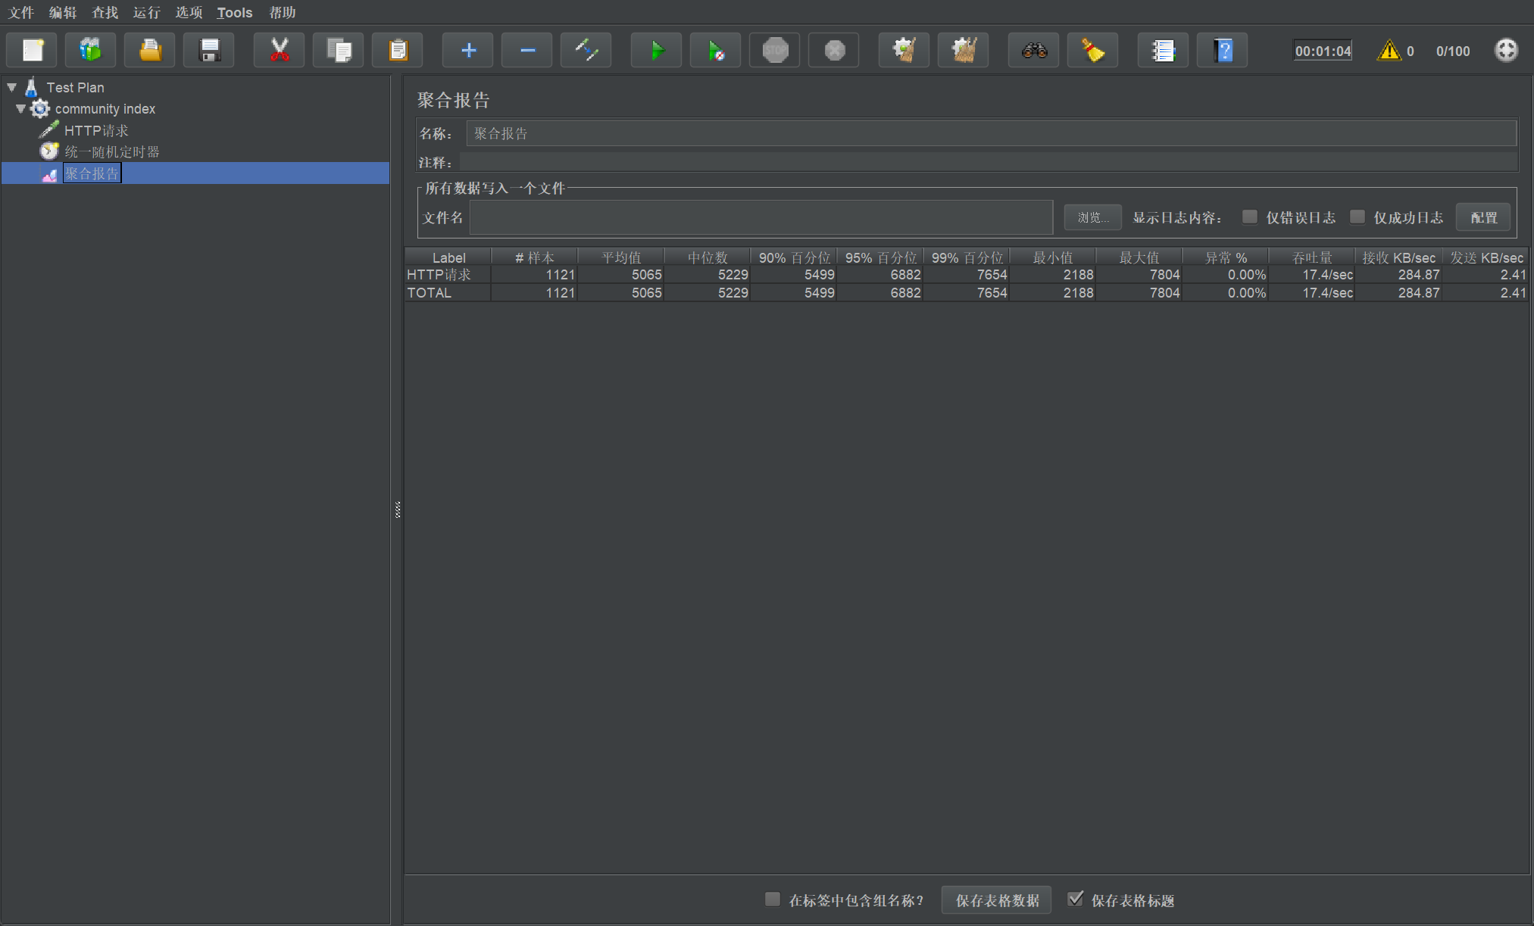Click the green Start run icon
This screenshot has height=926, width=1534.
[656, 51]
